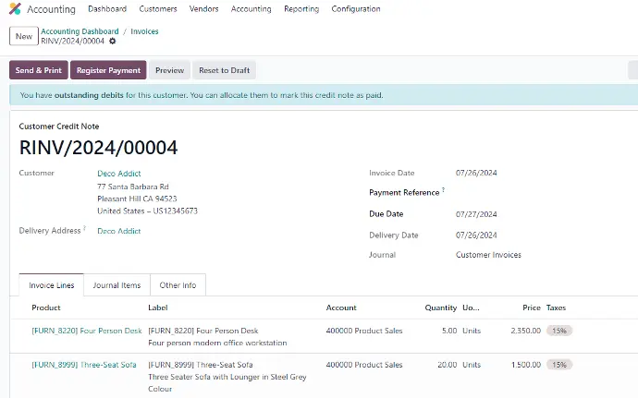
Task: Click 15% tax tag on Three-Seat Sofa row
Action: (559, 365)
